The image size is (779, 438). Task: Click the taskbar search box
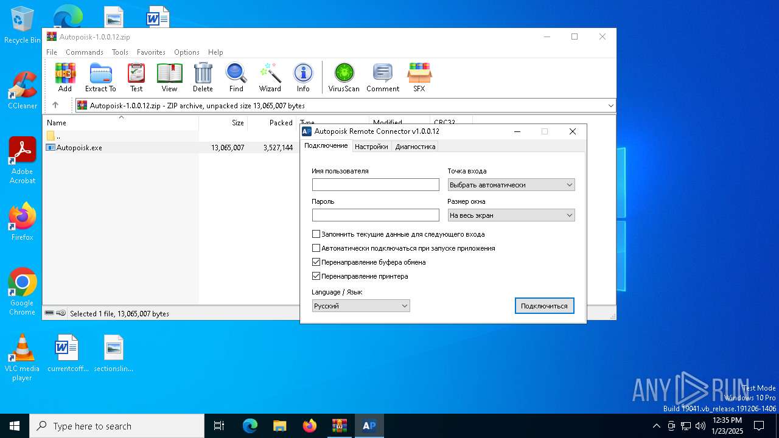click(x=117, y=426)
